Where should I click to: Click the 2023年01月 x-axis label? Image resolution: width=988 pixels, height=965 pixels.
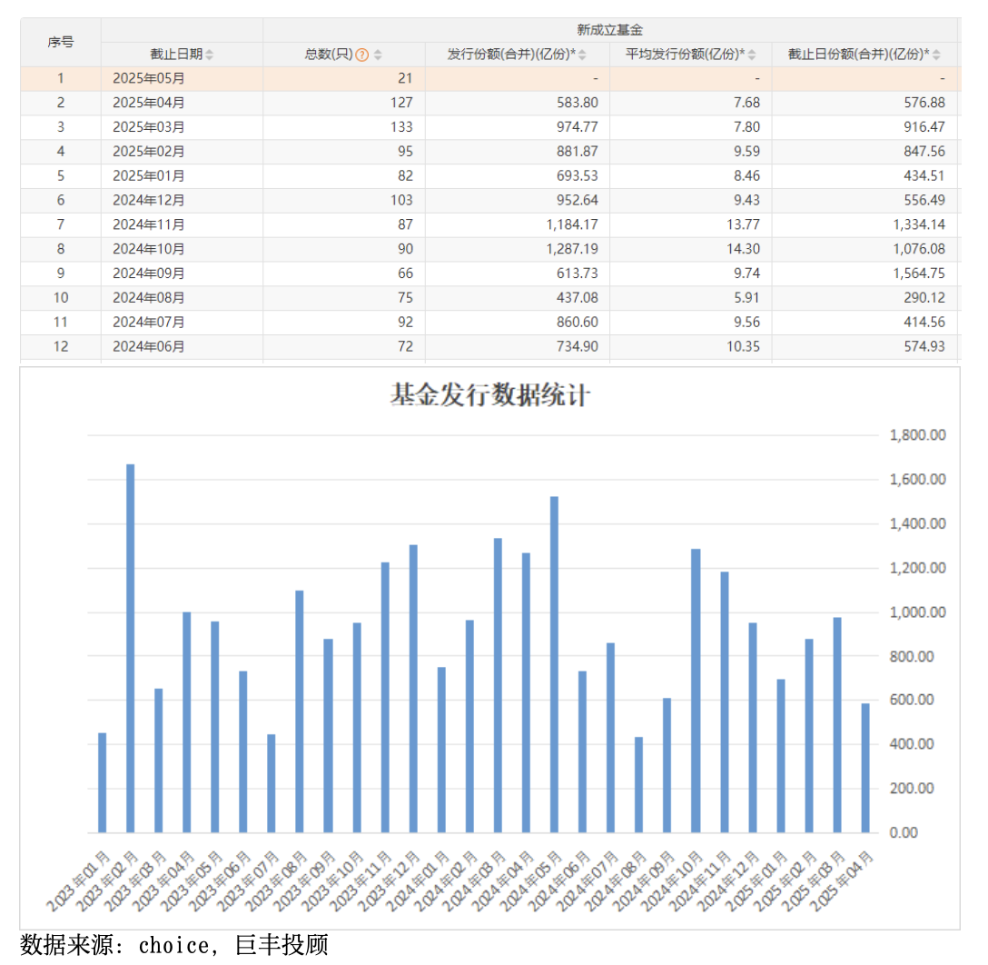click(79, 880)
